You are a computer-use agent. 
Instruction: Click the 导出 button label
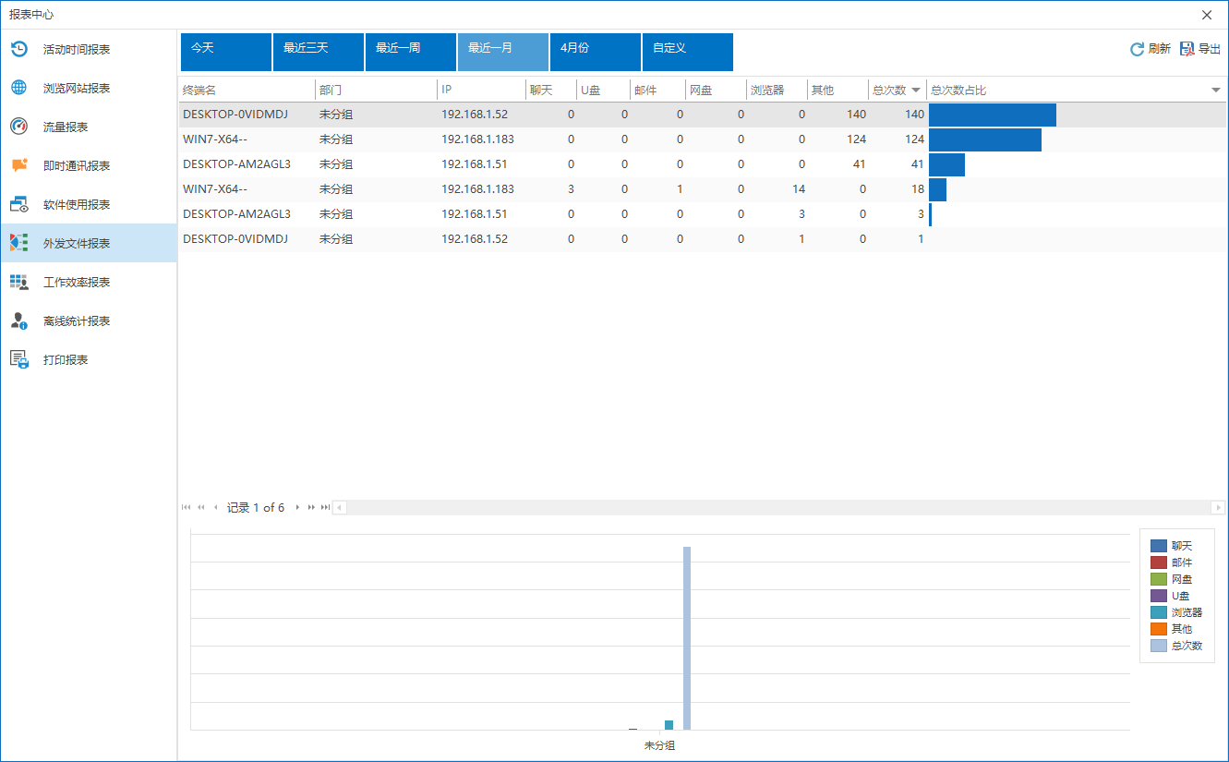click(1210, 49)
